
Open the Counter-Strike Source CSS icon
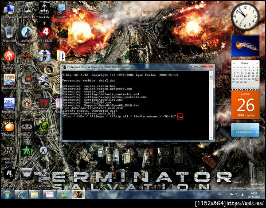(x=44, y=153)
